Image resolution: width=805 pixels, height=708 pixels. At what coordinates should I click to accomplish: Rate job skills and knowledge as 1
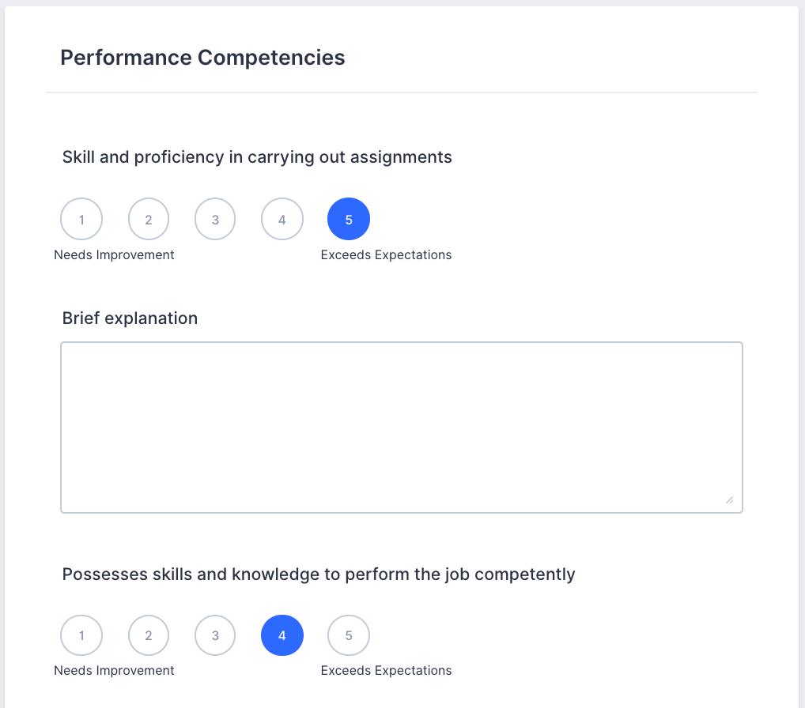[81, 635]
